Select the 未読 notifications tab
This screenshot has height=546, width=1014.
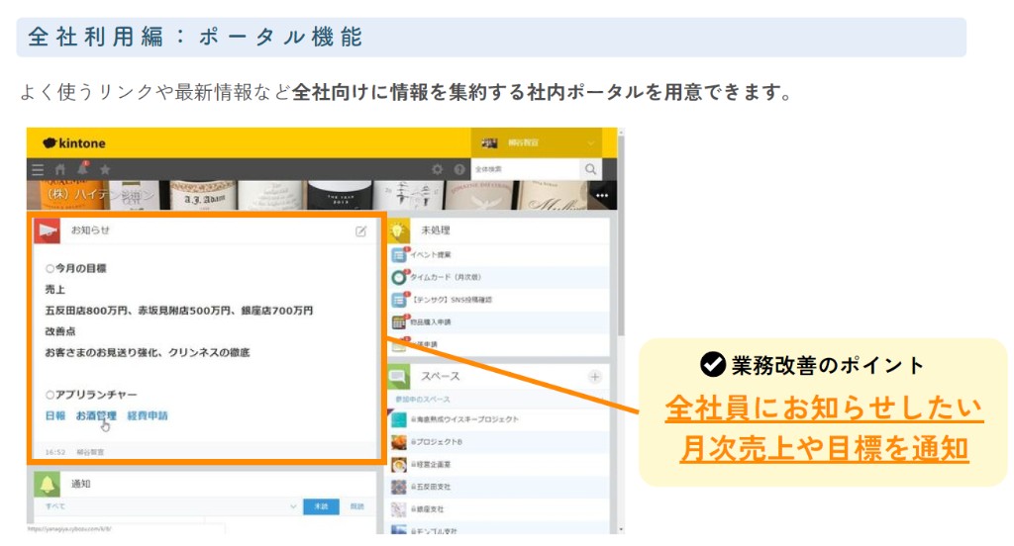[x=320, y=506]
